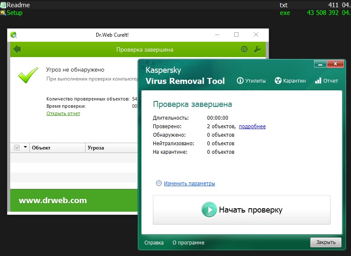Click the Количество проверенных объектов label
Viewport: 351px width, 256px height.
coord(88,99)
